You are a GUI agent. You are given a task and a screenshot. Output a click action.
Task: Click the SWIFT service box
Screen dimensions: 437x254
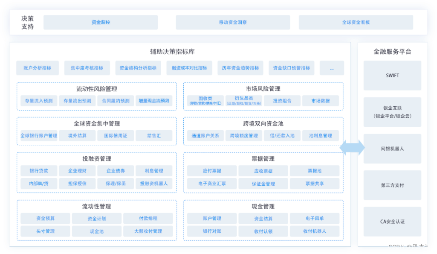(x=392, y=76)
